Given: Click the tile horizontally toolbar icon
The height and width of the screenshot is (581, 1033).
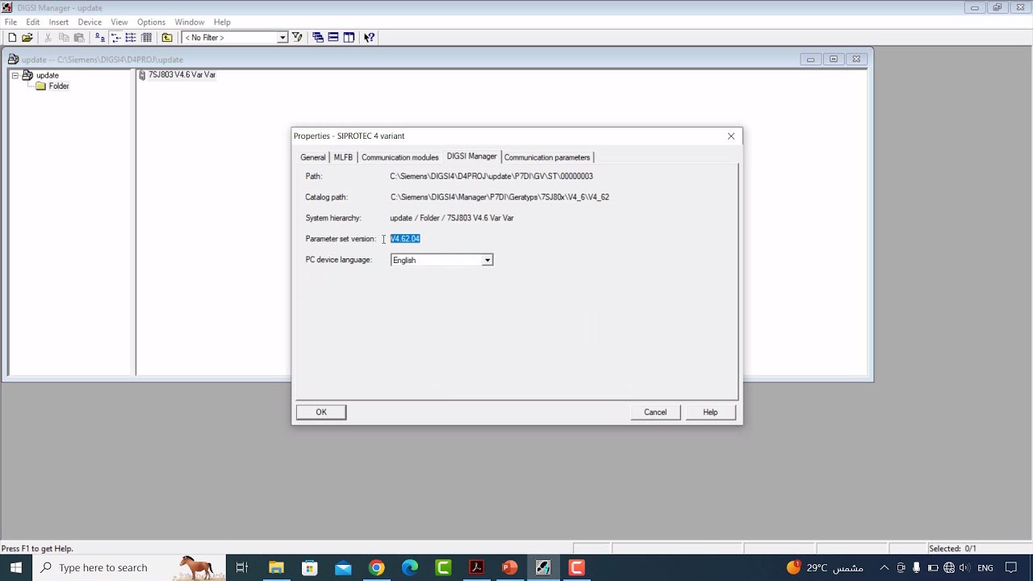Looking at the screenshot, I should point(333,37).
